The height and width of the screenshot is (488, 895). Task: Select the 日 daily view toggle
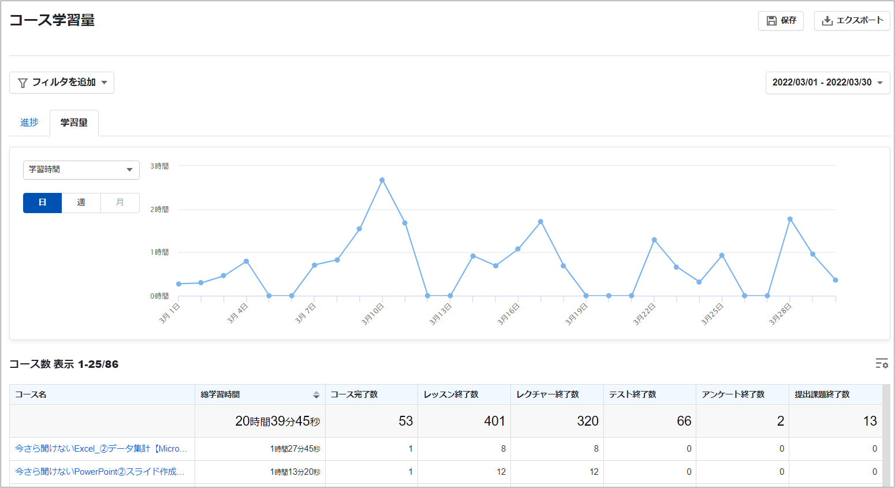point(42,203)
